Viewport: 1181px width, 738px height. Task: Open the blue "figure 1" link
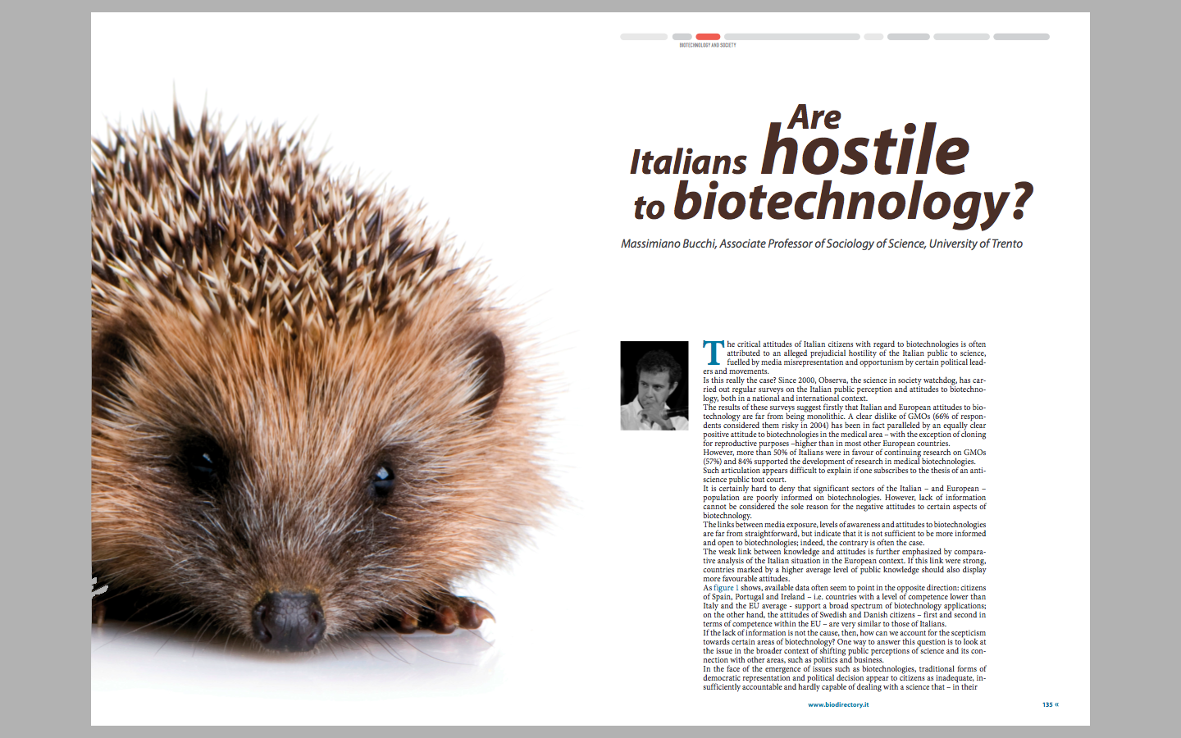(x=726, y=588)
